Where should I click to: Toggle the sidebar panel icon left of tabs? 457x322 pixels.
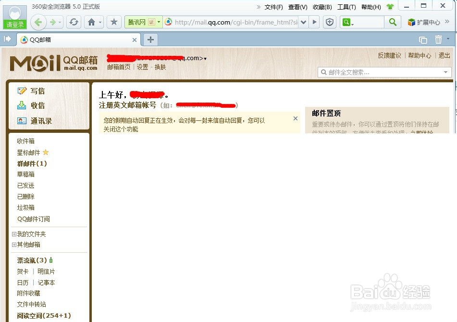pos(7,39)
